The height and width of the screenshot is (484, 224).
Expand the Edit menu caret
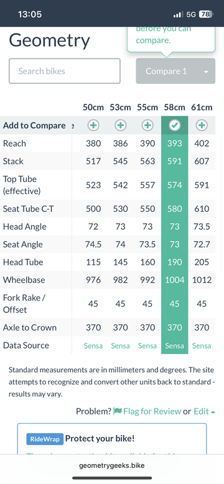(x=213, y=412)
